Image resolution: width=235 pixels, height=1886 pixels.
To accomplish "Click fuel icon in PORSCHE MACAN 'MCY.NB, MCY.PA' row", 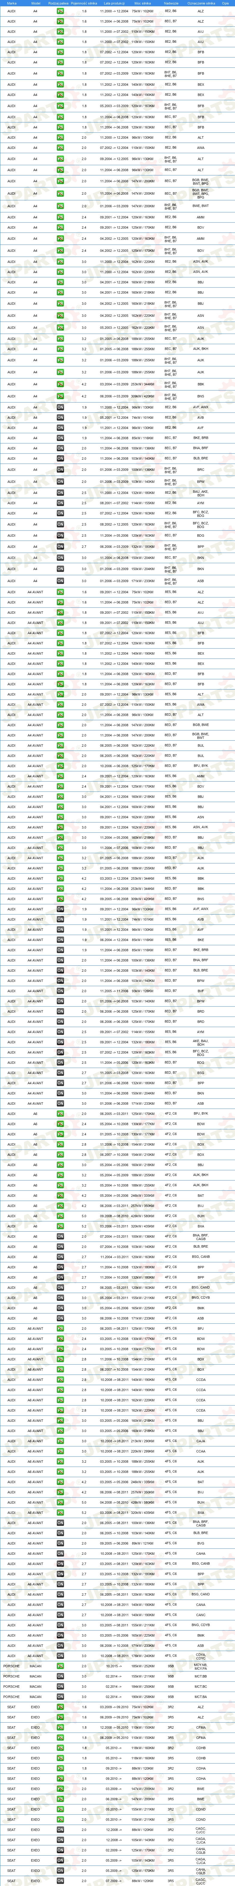I will (x=60, y=1666).
